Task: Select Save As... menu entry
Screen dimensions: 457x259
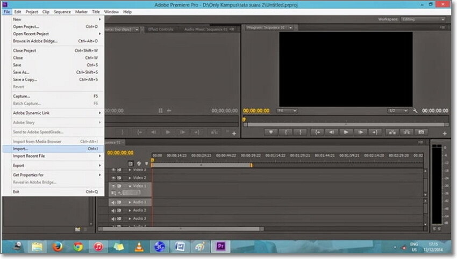Action: [x=53, y=72]
